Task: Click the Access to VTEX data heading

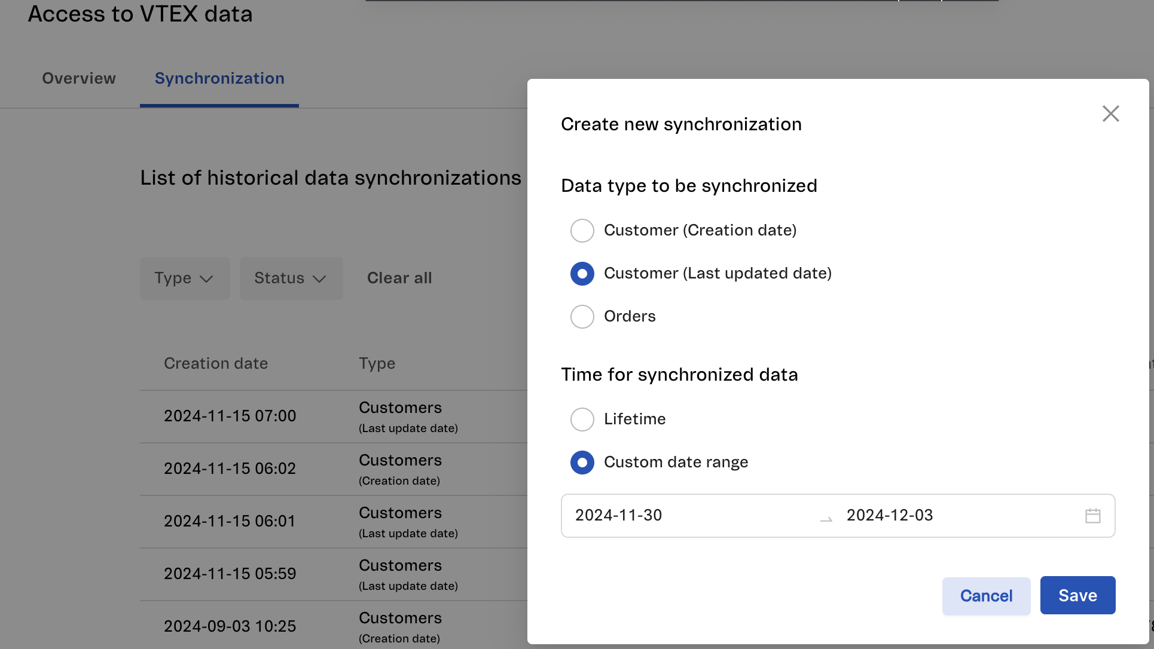Action: pyautogui.click(x=140, y=14)
